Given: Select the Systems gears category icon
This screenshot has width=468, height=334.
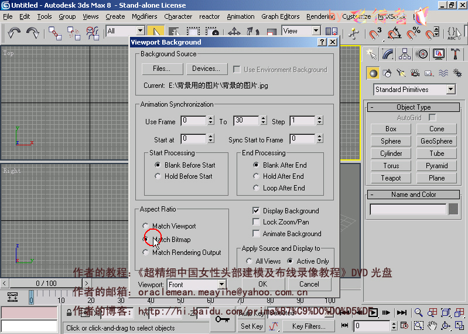Looking at the screenshot, I should click(457, 73).
